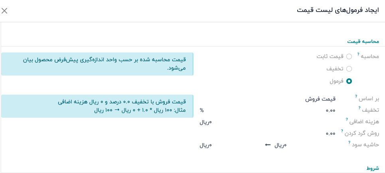
Task: Click the help icon beside روش گرد کردن
Action: click(x=342, y=131)
